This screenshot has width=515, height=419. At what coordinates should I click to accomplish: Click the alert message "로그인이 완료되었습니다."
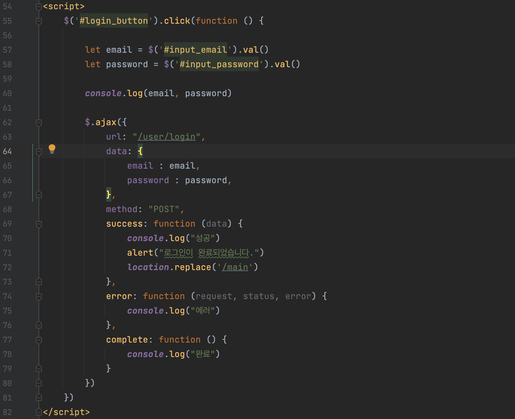(x=209, y=253)
